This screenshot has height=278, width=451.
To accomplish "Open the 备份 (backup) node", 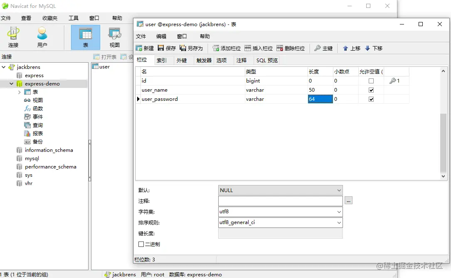I will tap(38, 142).
